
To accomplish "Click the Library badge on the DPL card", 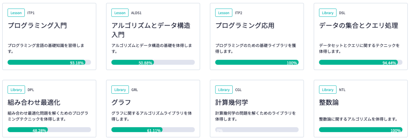I will tap(16, 90).
